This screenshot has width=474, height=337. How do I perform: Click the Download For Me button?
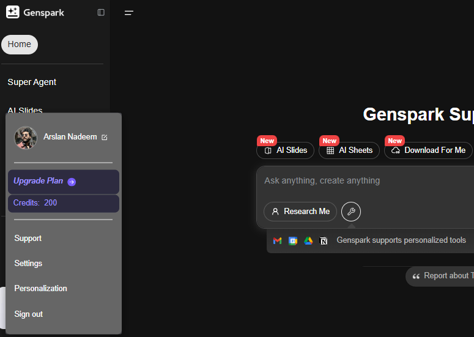(428, 150)
